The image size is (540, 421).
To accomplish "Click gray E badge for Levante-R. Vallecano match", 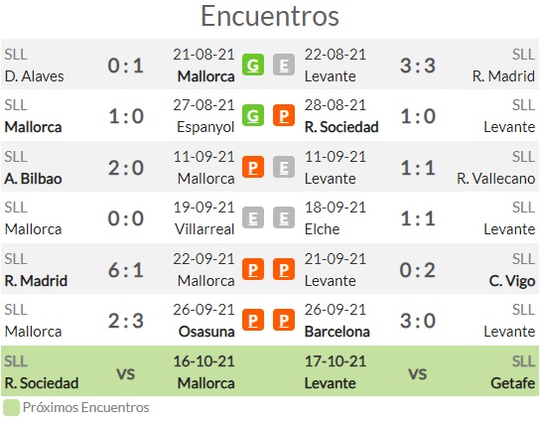I will (284, 167).
